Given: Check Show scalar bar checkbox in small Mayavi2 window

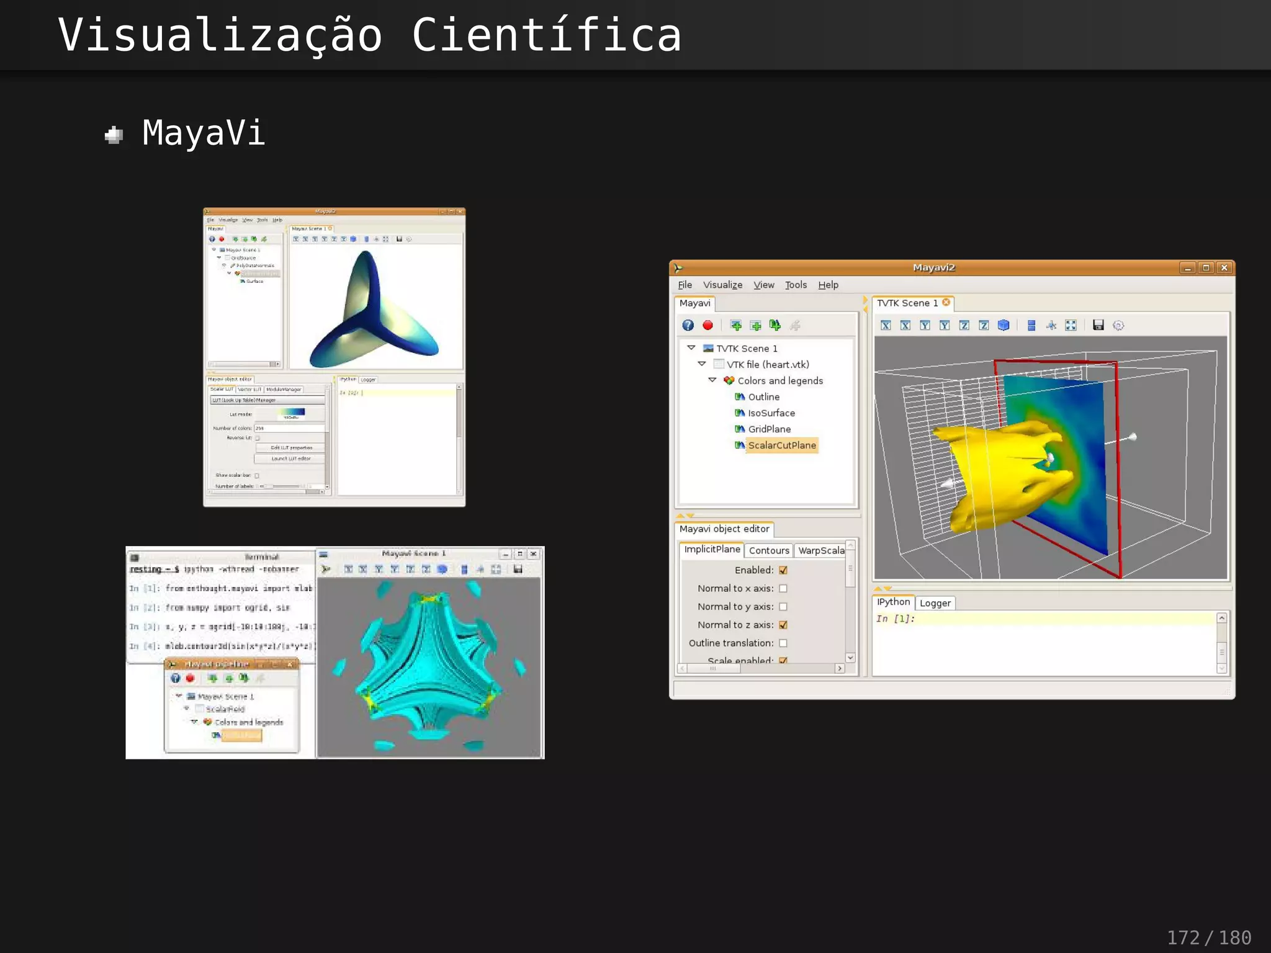Looking at the screenshot, I should (x=257, y=475).
